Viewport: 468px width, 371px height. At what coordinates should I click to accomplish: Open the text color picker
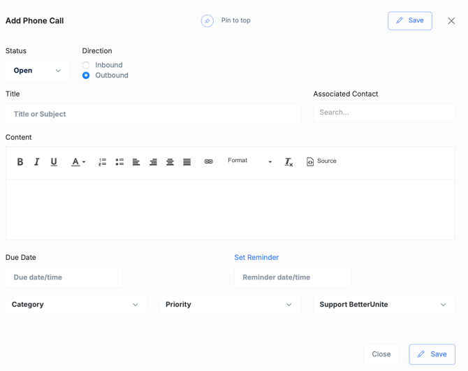[x=78, y=161]
